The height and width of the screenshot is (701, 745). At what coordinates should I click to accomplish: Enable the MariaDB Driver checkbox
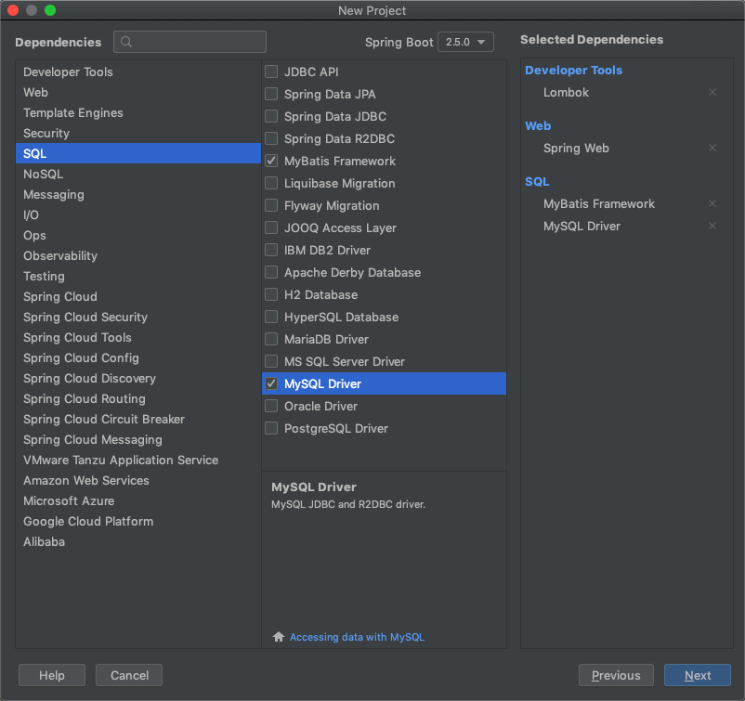click(x=271, y=340)
